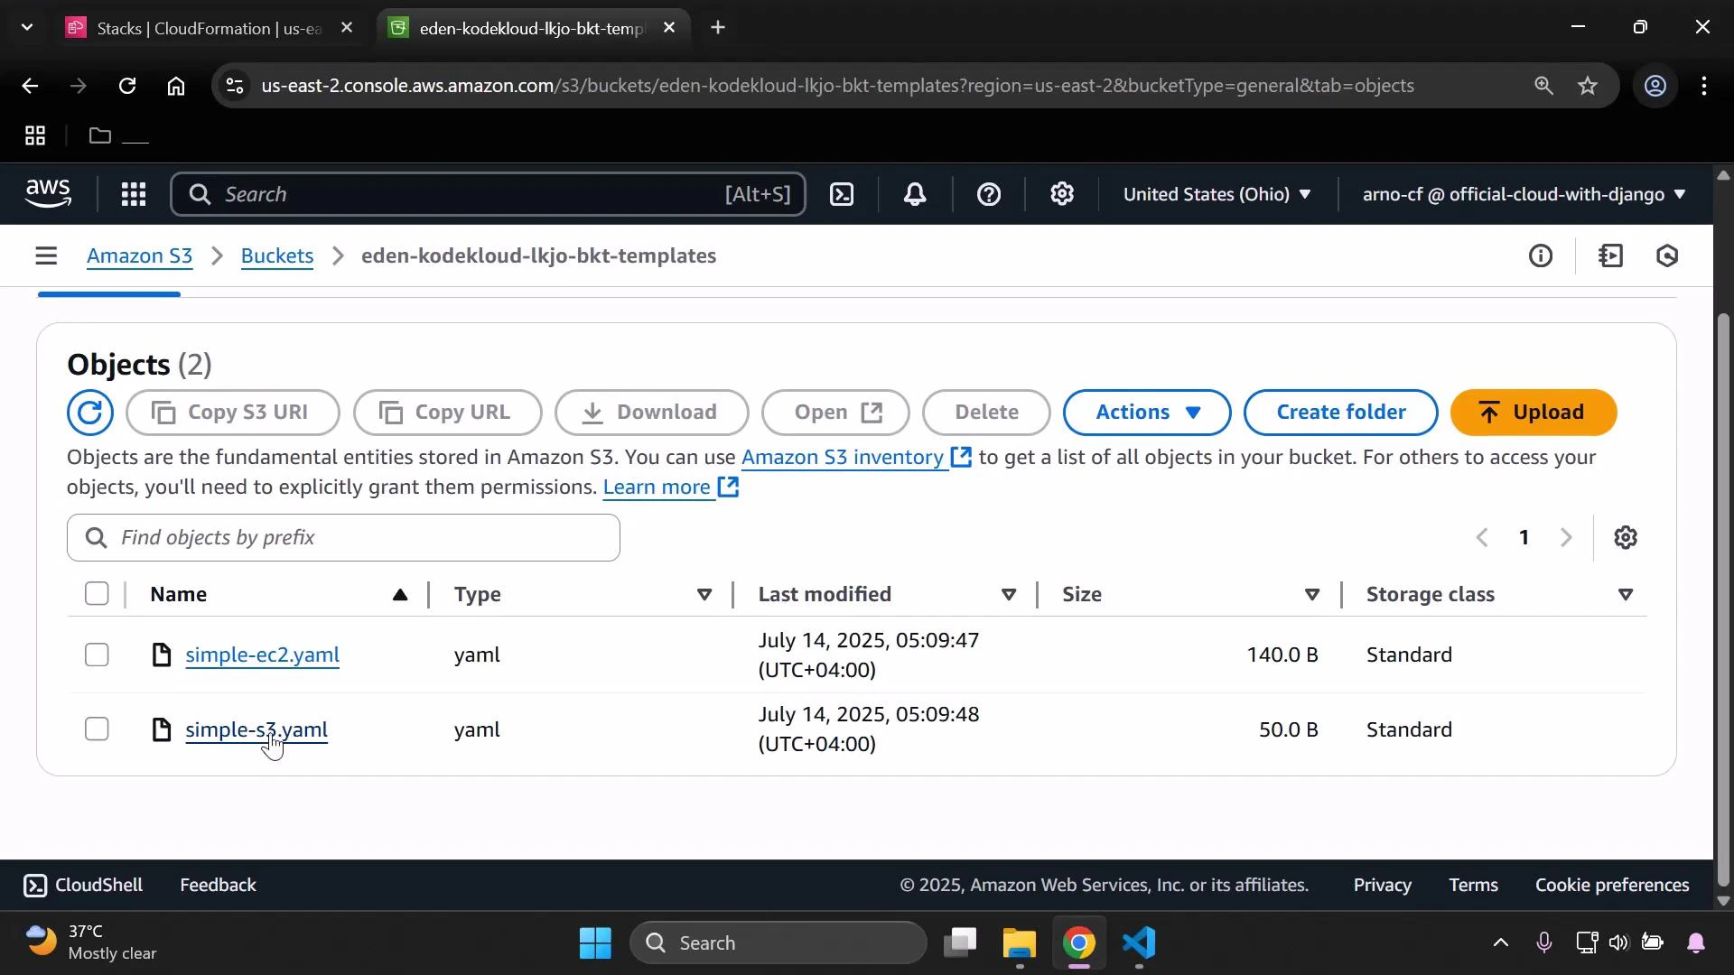Select the simple-ec2.yaml row checkbox
The width and height of the screenshot is (1734, 975).
96,655
